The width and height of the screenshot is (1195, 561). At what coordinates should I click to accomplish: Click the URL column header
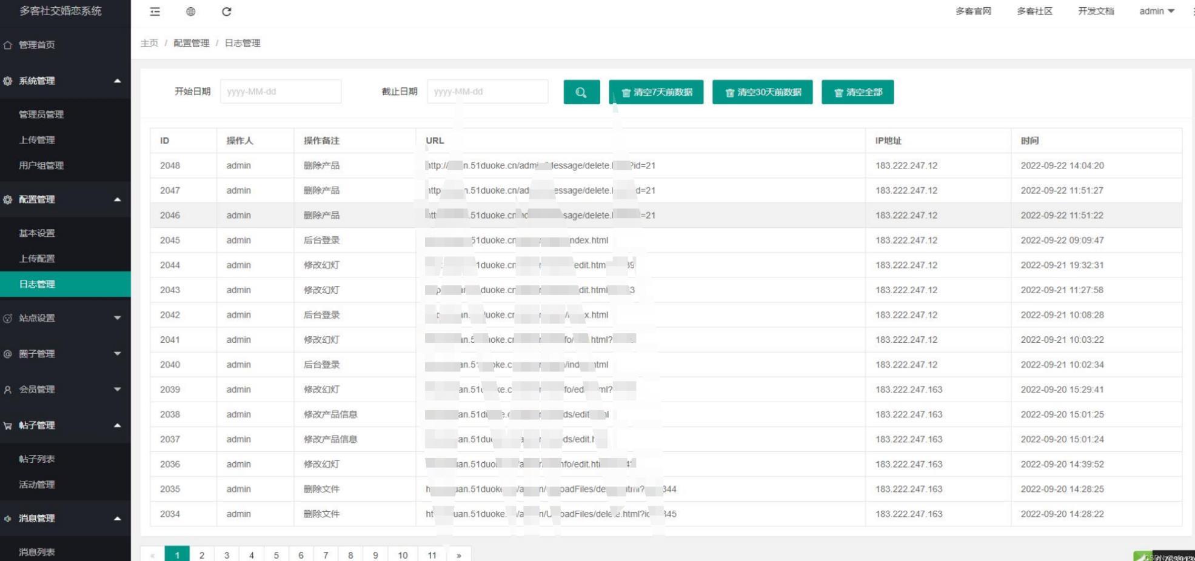coord(435,141)
